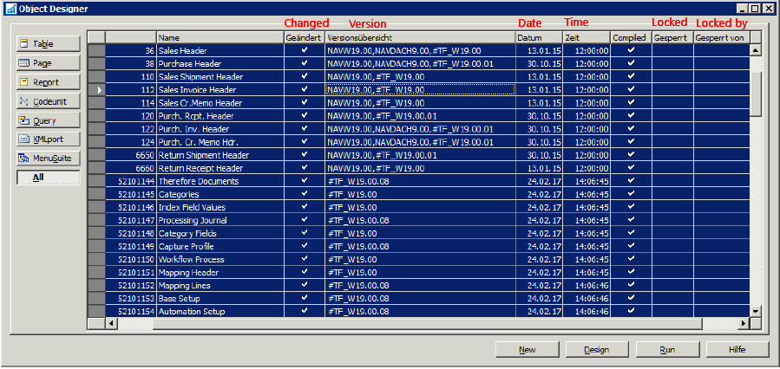Click the vertical scrollbar up arrow
The width and height of the screenshot is (780, 369).
(x=755, y=50)
